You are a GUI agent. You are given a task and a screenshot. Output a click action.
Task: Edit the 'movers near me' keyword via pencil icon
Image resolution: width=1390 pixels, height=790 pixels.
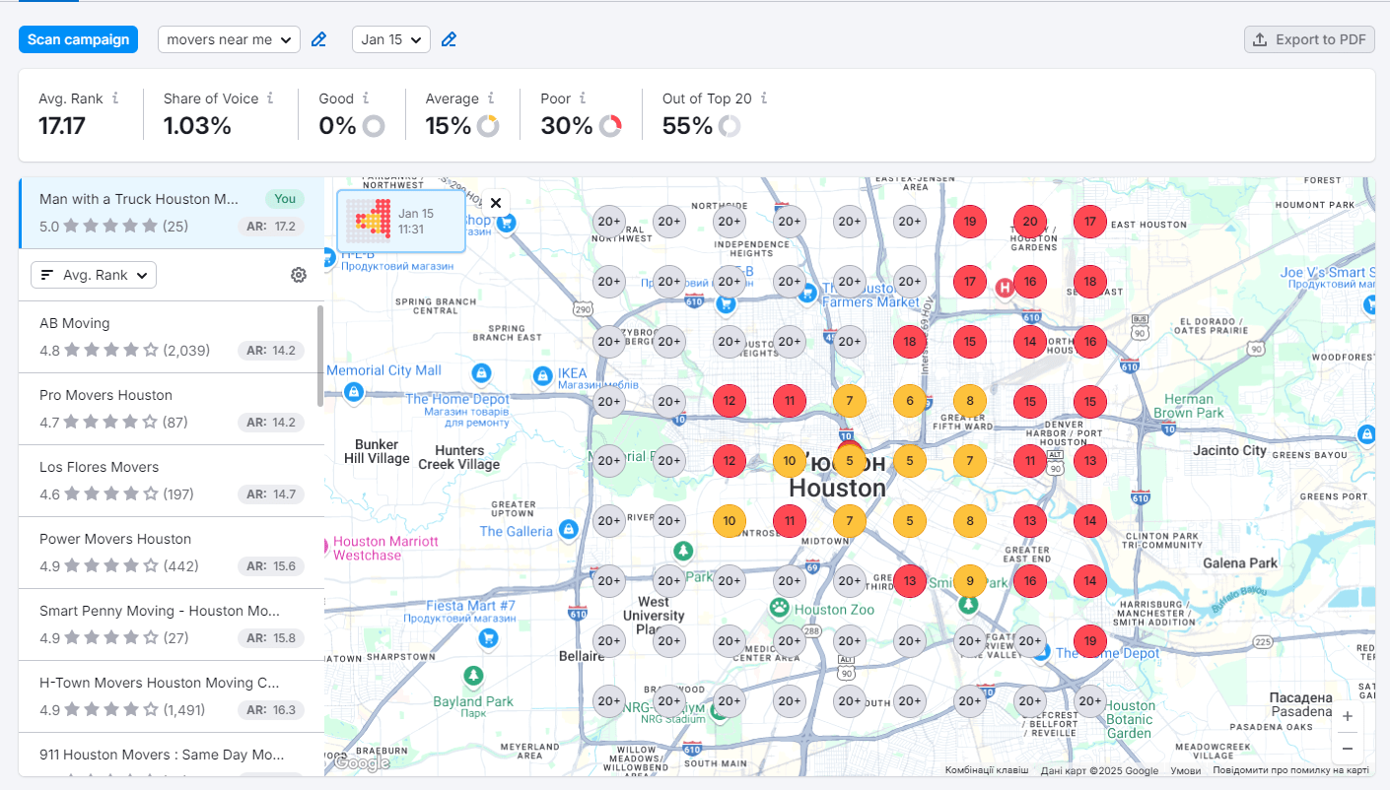tap(318, 39)
